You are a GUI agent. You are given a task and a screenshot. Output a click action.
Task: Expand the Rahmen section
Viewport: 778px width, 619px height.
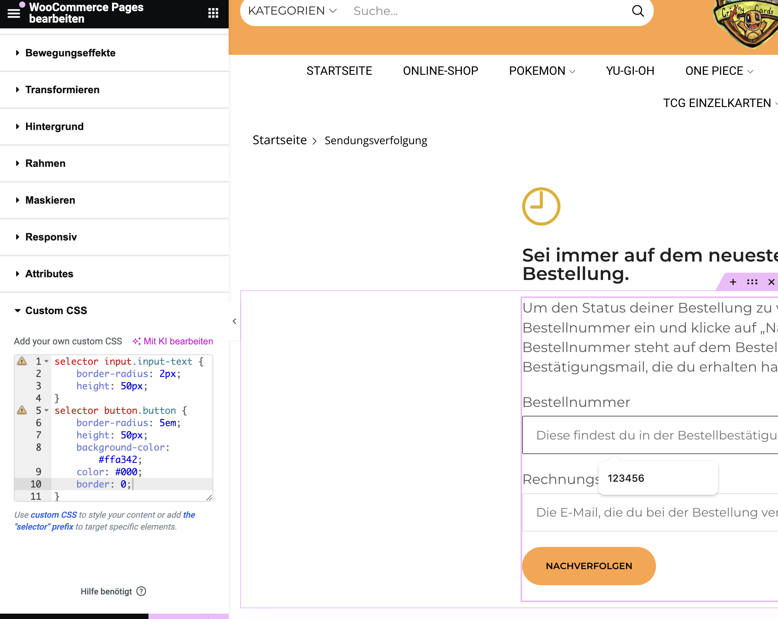point(114,163)
